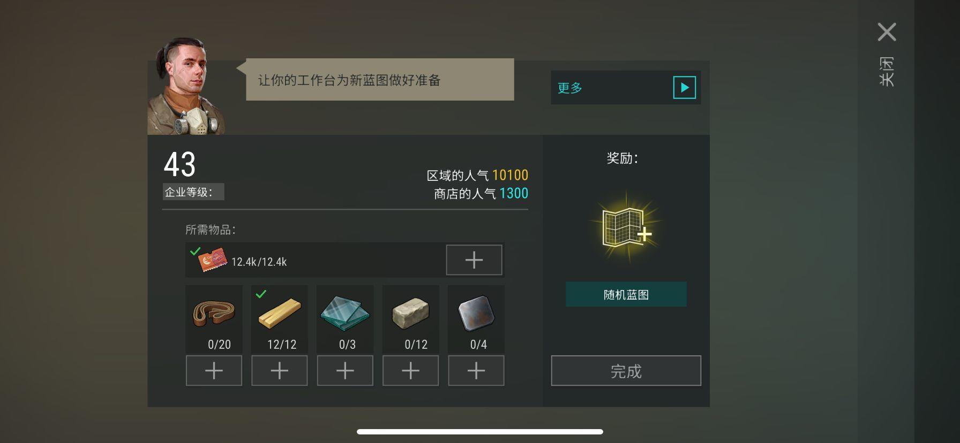
Task: Add planks via plus under 12/12
Action: pyautogui.click(x=280, y=370)
